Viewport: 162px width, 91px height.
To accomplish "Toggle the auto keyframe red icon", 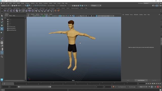I will click(158, 87).
